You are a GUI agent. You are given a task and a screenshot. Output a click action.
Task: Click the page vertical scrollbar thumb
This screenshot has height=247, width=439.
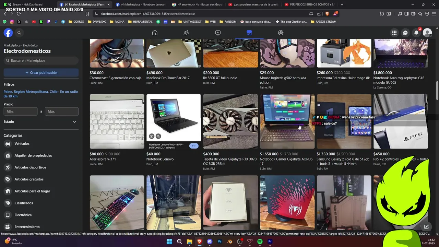click(x=437, y=90)
